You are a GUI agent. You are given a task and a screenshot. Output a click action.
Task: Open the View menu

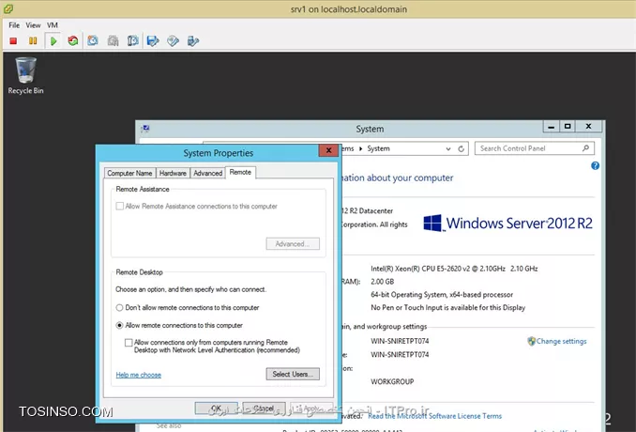(33, 25)
